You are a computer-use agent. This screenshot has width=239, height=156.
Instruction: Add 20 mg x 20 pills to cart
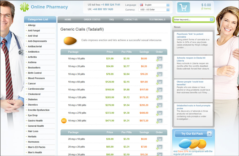160,147
